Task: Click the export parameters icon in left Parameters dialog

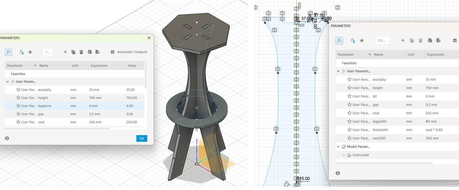Action: (x=98, y=52)
